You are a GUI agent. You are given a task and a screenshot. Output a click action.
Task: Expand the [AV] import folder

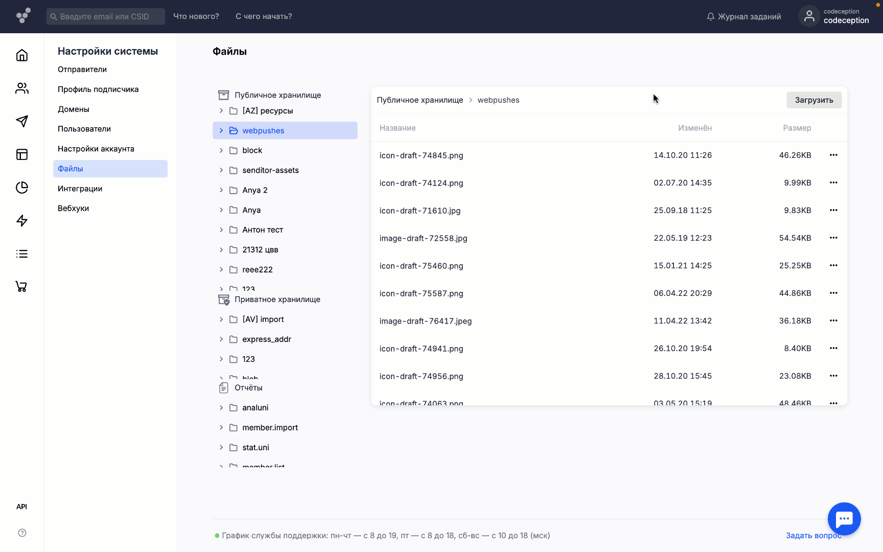[221, 319]
